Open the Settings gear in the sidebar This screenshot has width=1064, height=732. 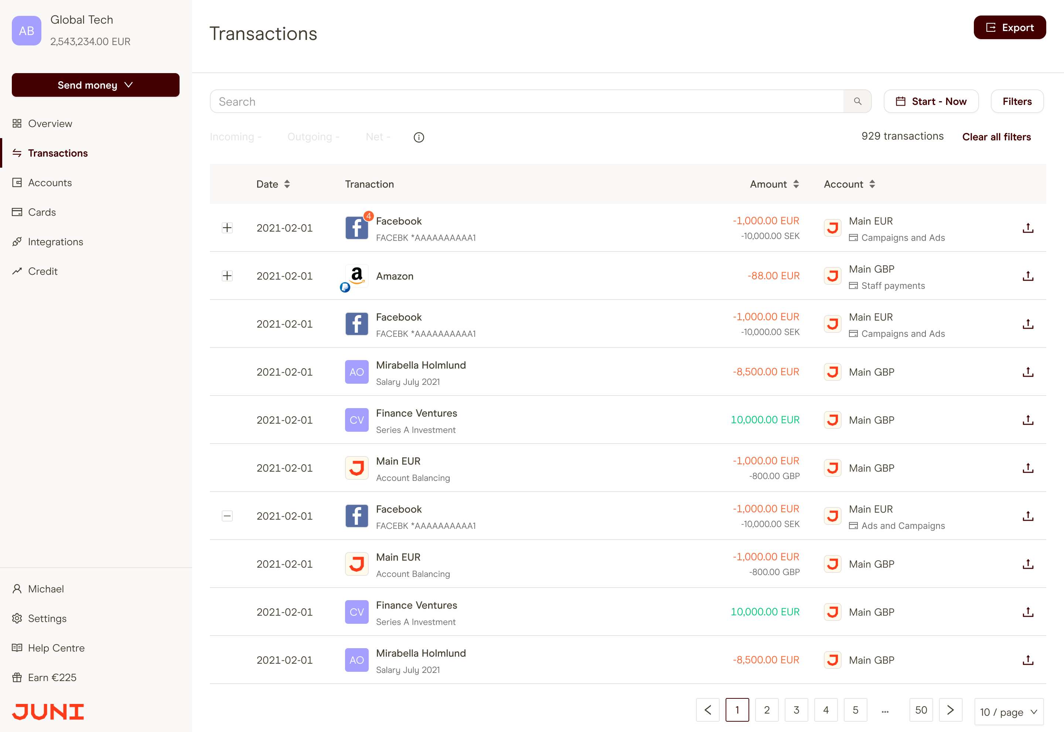pyautogui.click(x=17, y=618)
